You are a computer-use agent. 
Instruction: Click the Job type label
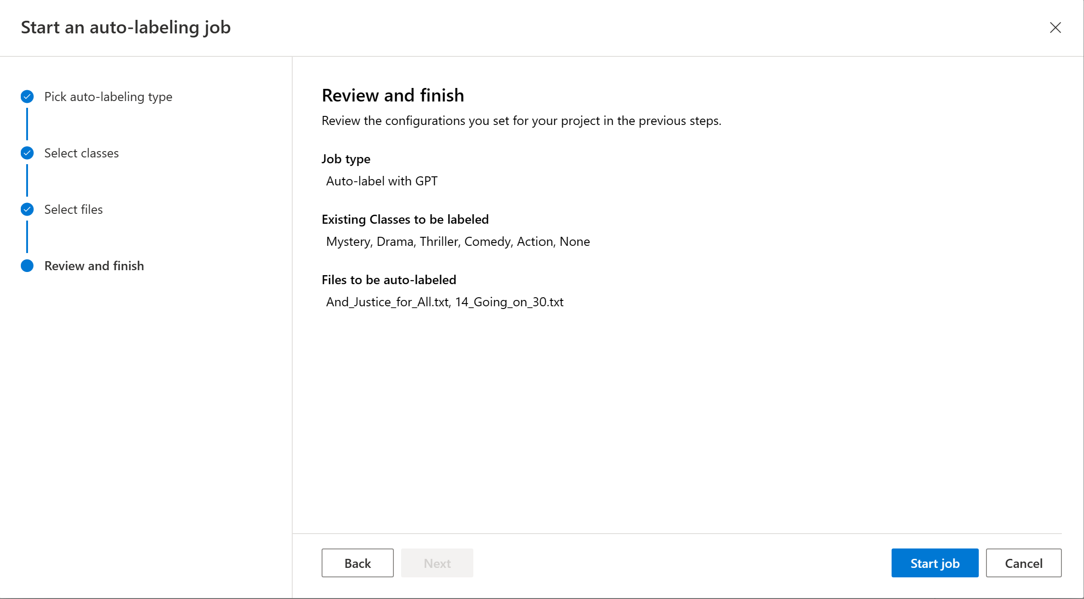pos(346,159)
